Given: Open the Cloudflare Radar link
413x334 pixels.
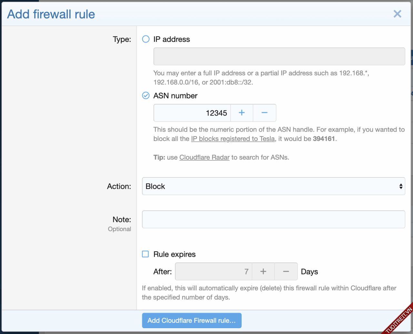Looking at the screenshot, I should coord(204,157).
